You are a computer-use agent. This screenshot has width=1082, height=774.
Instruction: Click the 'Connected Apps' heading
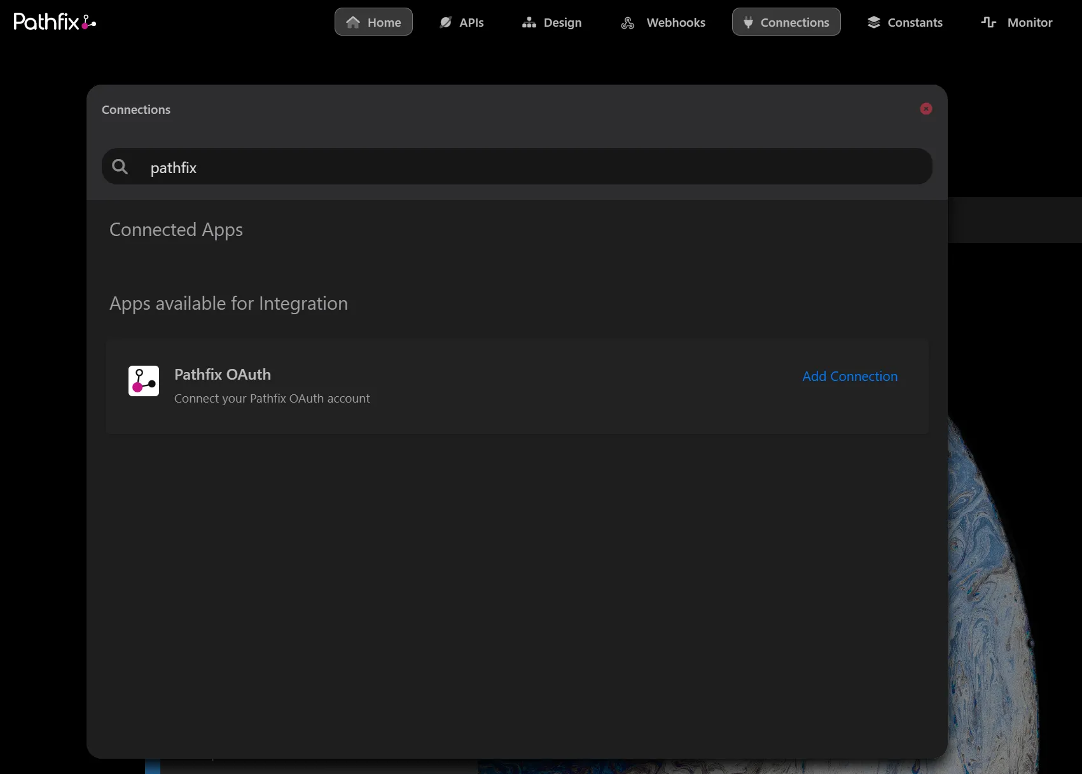(176, 230)
